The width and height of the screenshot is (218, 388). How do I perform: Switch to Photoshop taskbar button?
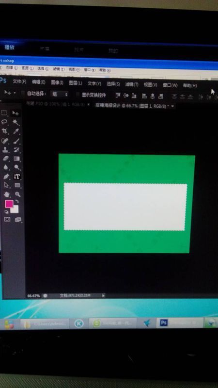[x=179, y=323]
